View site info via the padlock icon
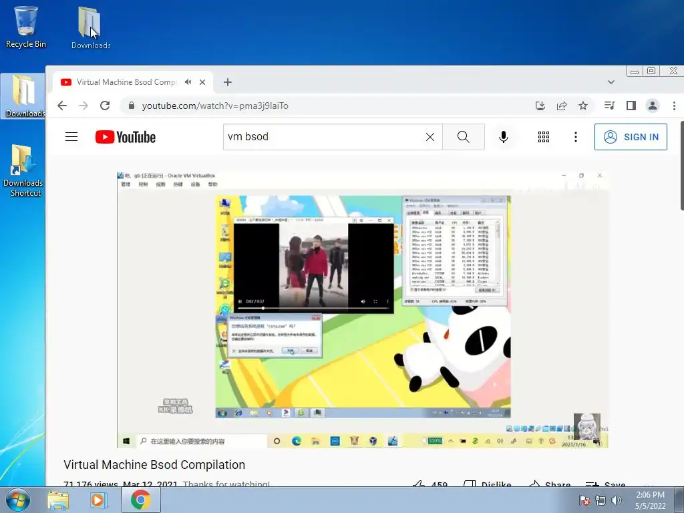Viewport: 684px width, 513px height. coord(132,106)
